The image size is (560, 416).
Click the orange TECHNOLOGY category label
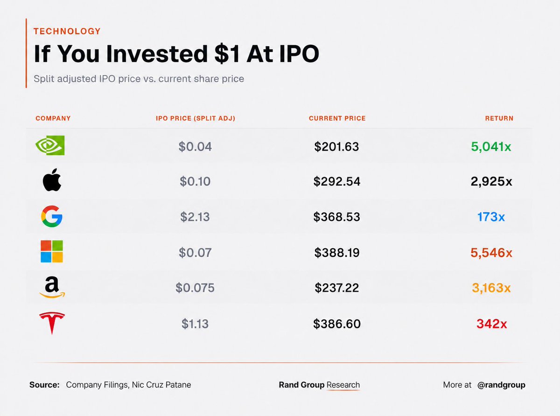(x=67, y=31)
